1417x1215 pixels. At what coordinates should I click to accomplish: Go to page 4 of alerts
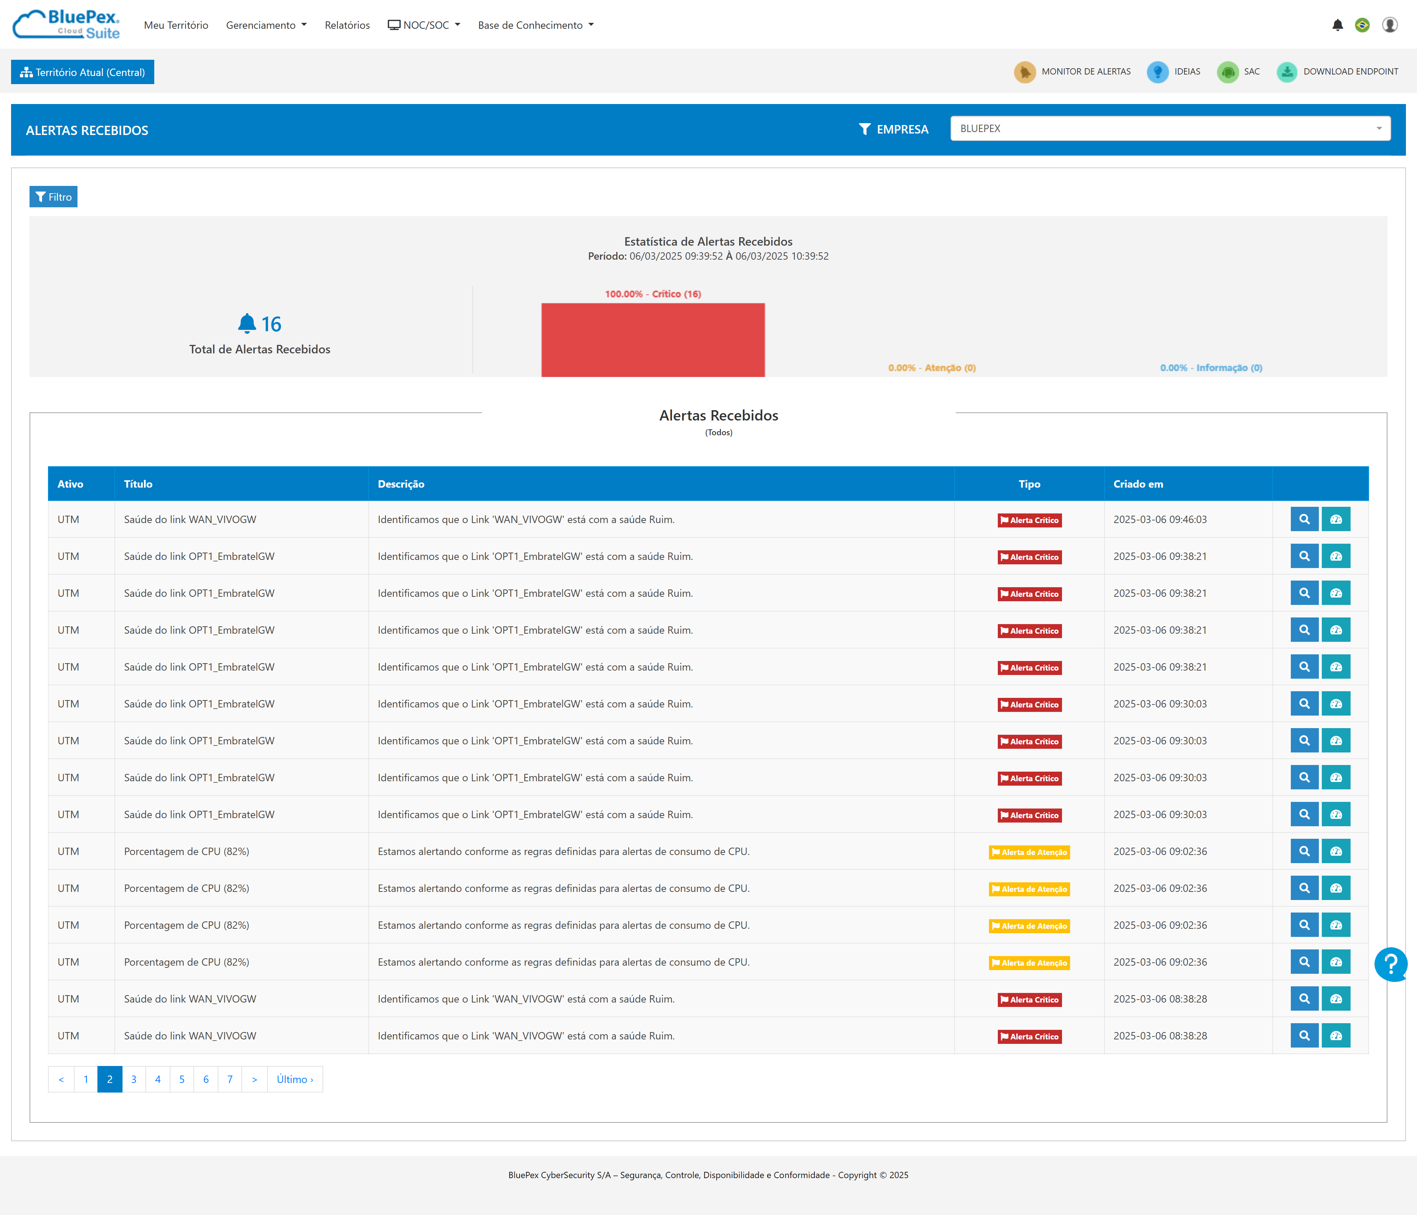tap(157, 1080)
